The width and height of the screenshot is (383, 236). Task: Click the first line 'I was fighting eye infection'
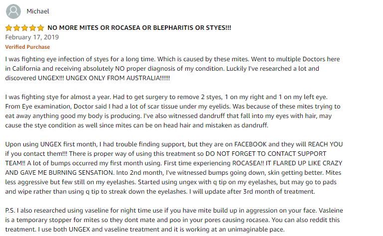point(172,59)
